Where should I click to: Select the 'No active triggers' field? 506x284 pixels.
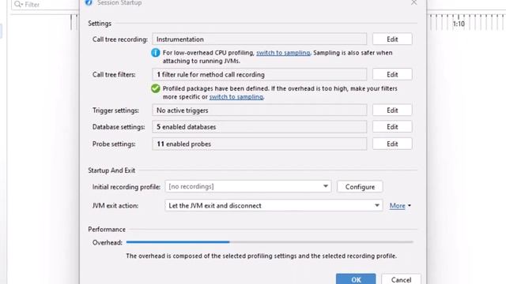(259, 110)
